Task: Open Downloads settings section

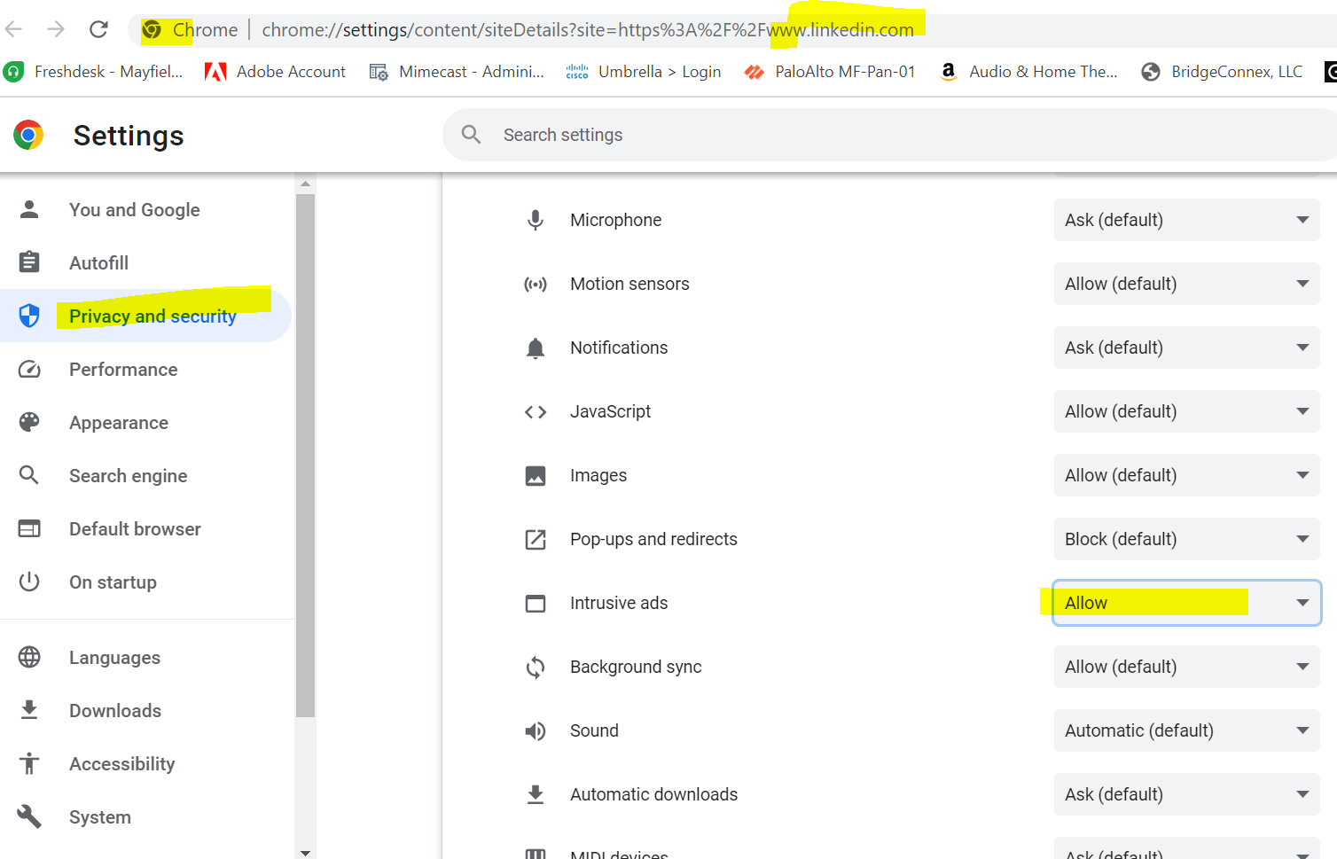Action: (115, 711)
